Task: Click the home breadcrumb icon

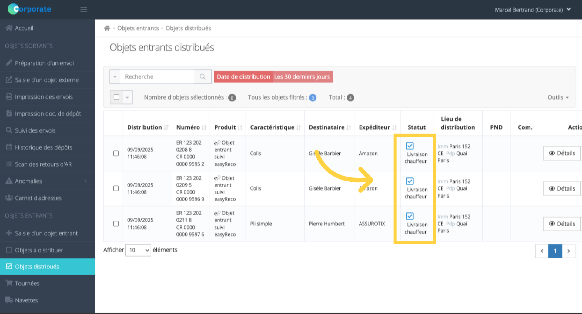Action: pyautogui.click(x=107, y=28)
